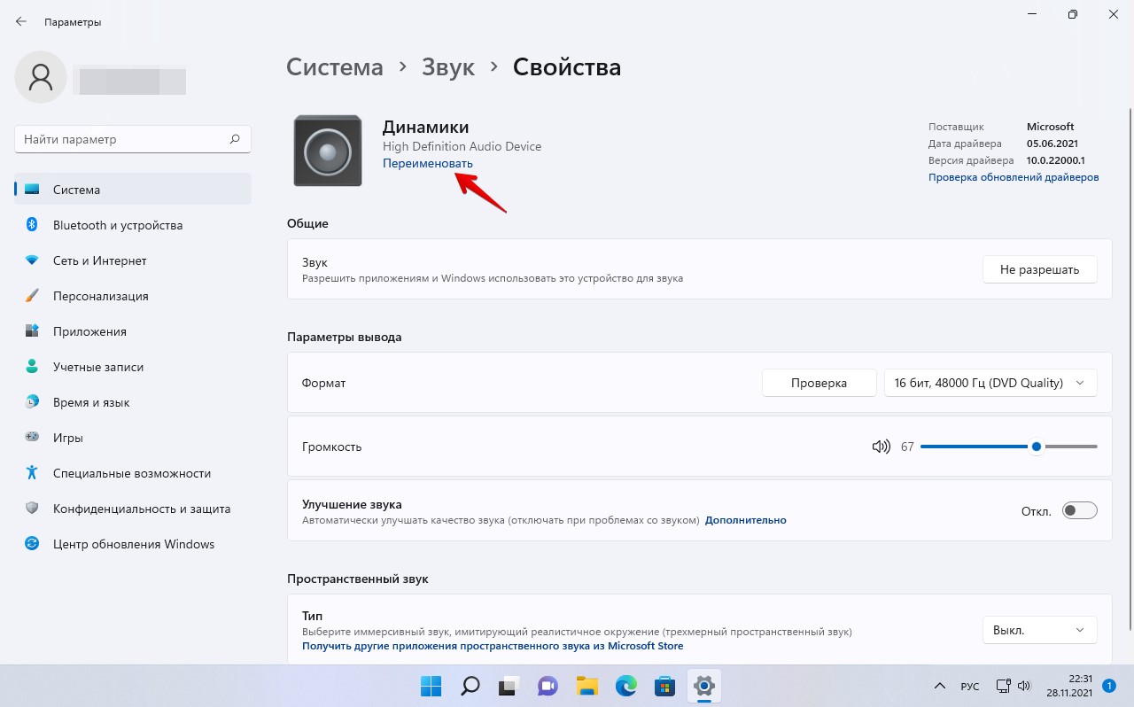The image size is (1134, 707).
Task: Click the Динамики speaker device image
Action: [x=328, y=151]
